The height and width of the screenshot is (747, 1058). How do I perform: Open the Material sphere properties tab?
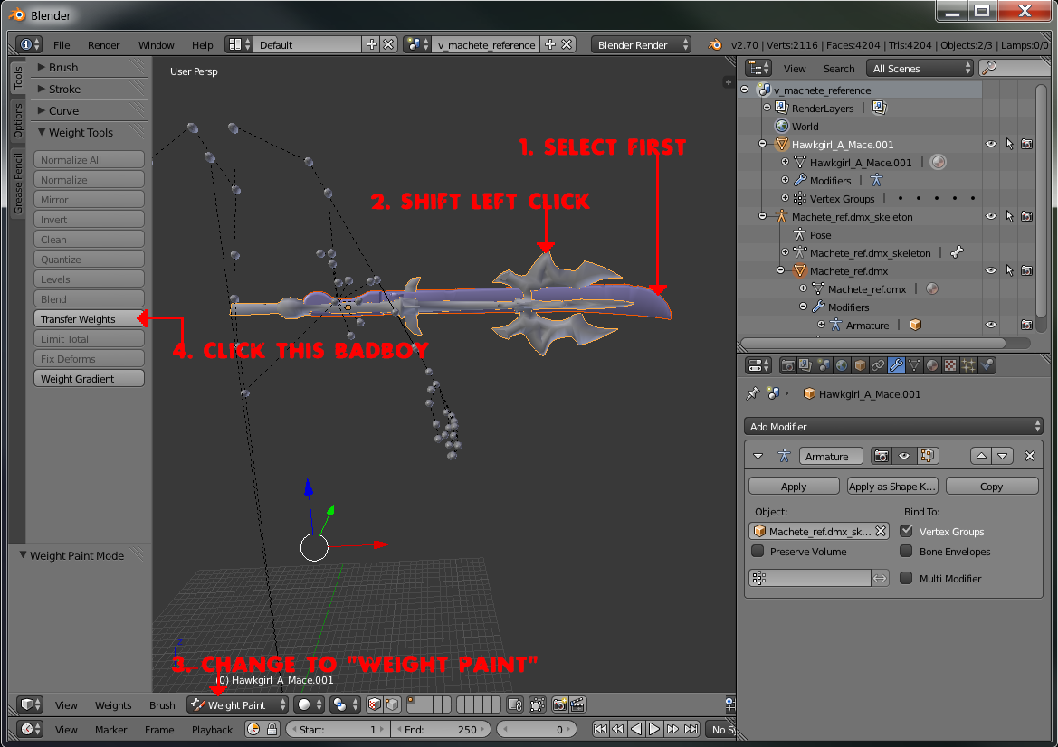click(x=932, y=365)
